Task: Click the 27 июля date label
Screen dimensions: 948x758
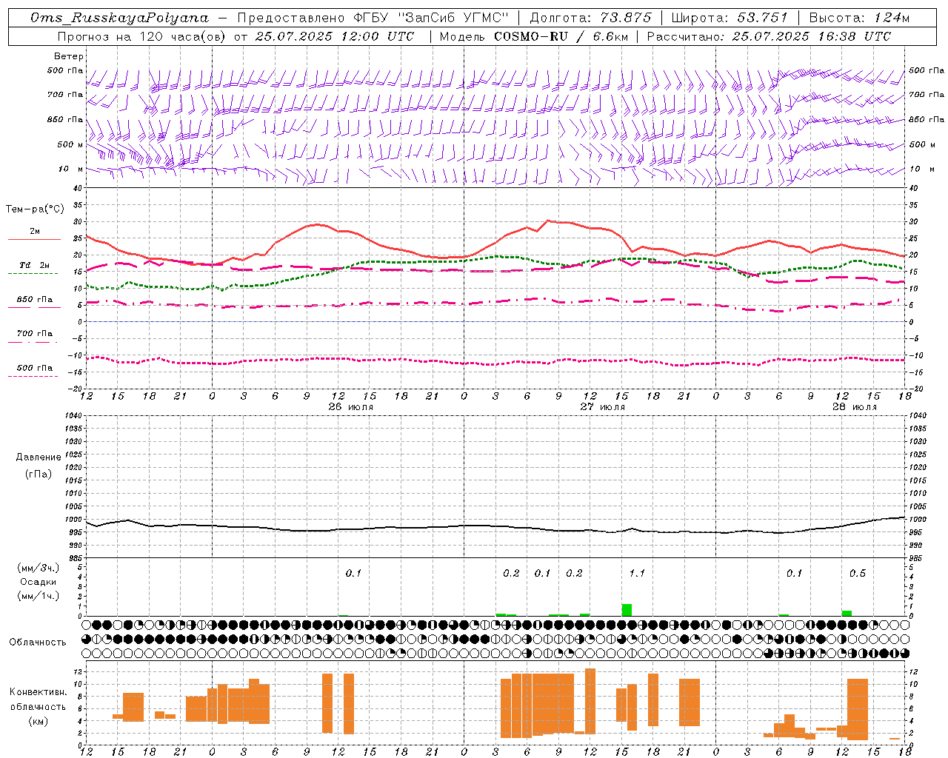Action: coord(603,406)
